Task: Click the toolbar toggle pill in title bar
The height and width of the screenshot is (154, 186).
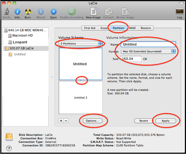Action: (181, 3)
